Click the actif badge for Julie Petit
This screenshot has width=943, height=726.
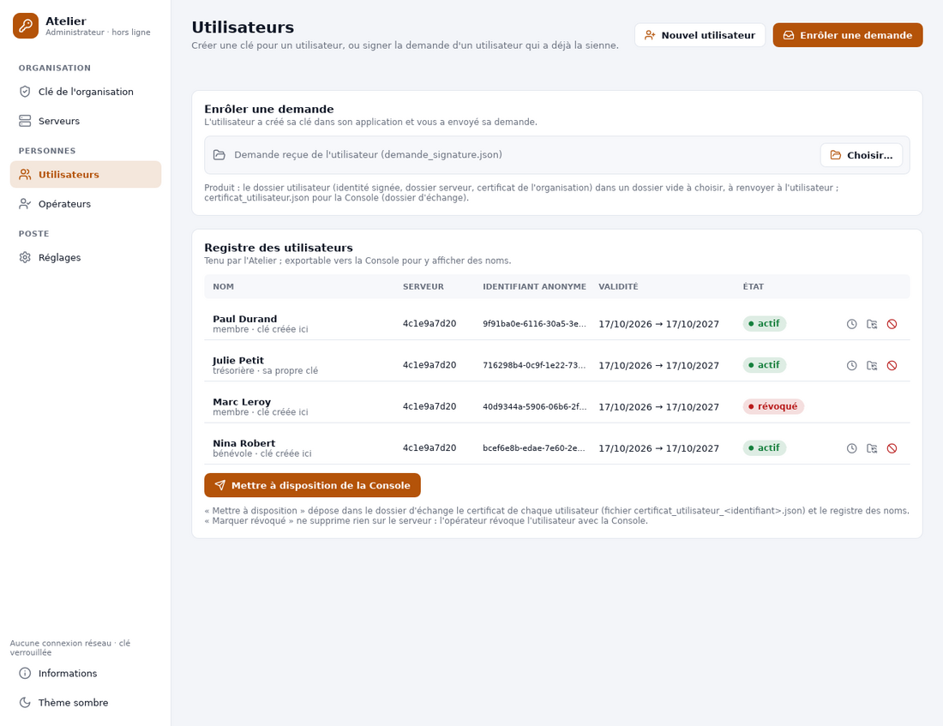(x=765, y=365)
